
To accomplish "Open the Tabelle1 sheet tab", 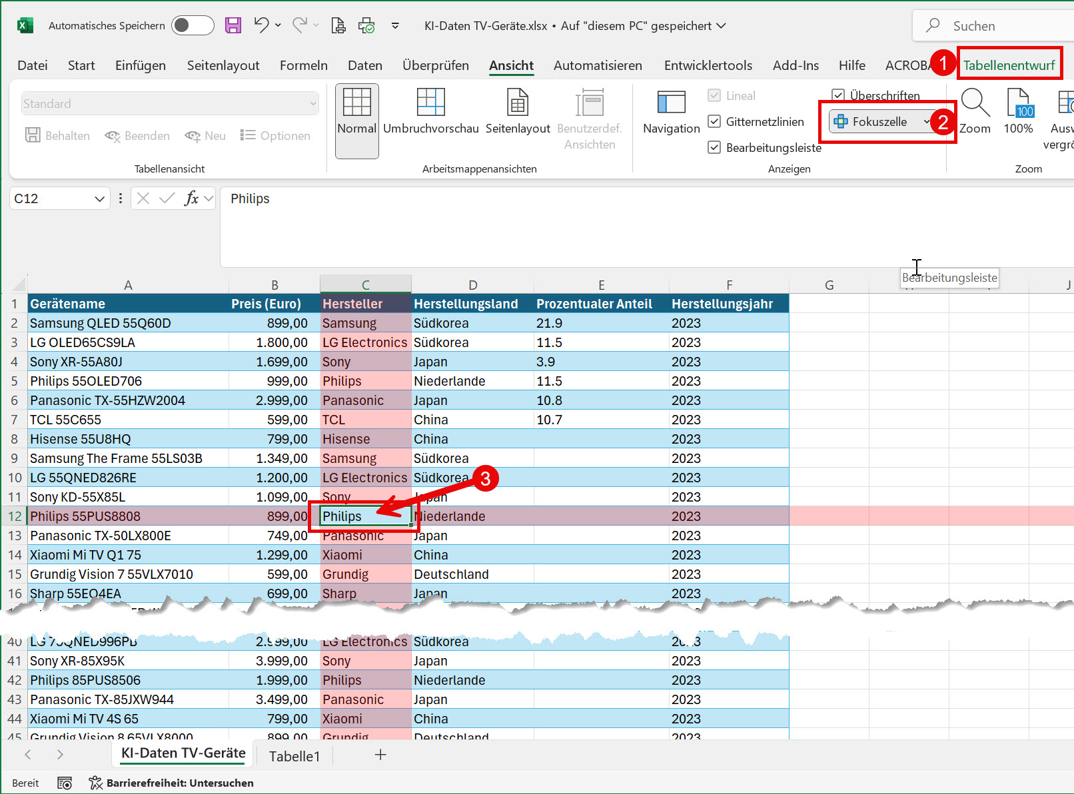I will (293, 755).
